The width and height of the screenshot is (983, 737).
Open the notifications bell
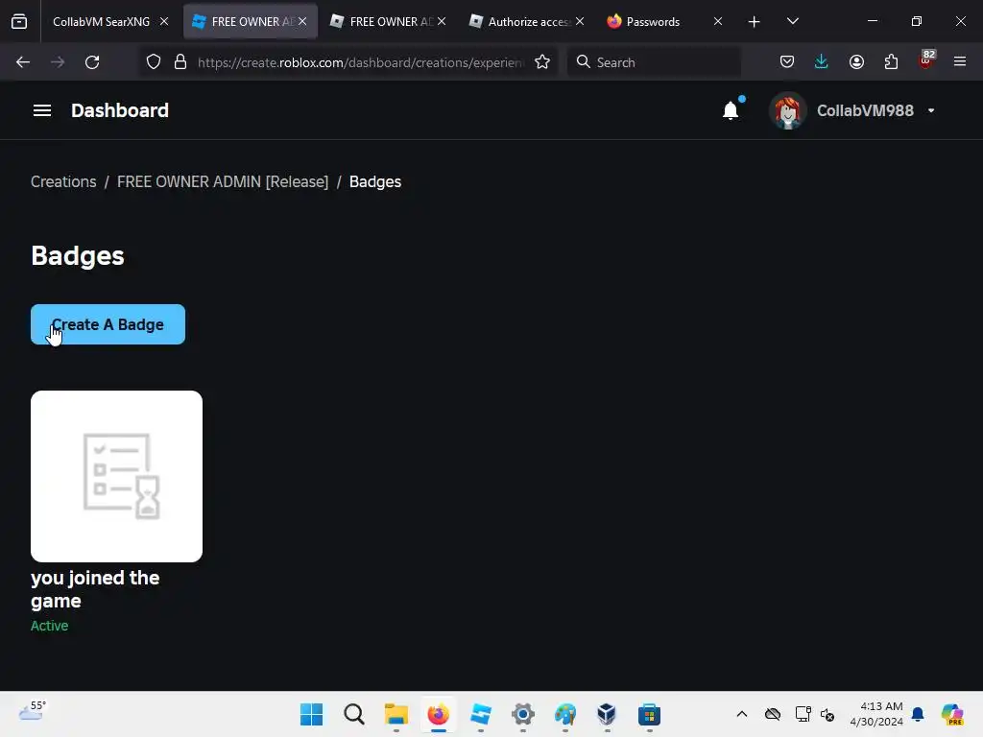pos(731,111)
